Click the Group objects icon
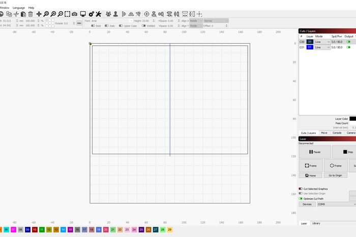356x237 pixels. [108, 14]
